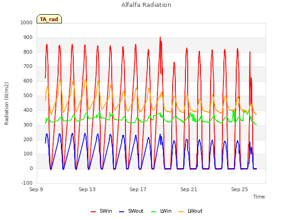This screenshot has height=220, width=293.
Task: Click the 200 y-axis tick label
Action: pos(28,139)
